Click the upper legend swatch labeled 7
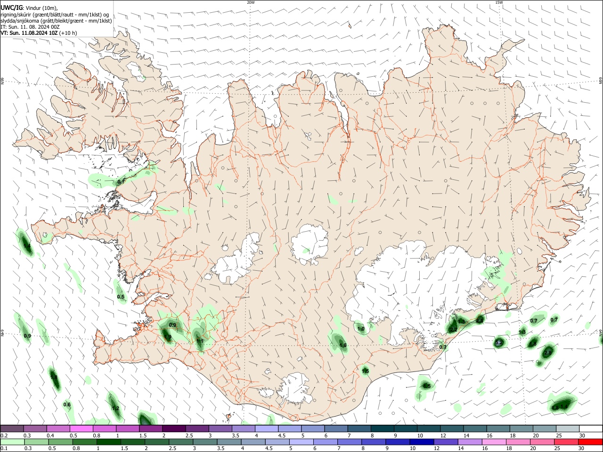Viewport: 603px width, 452px height. (x=359, y=428)
